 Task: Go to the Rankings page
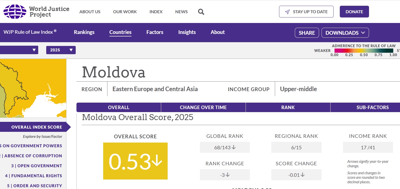click(84, 32)
